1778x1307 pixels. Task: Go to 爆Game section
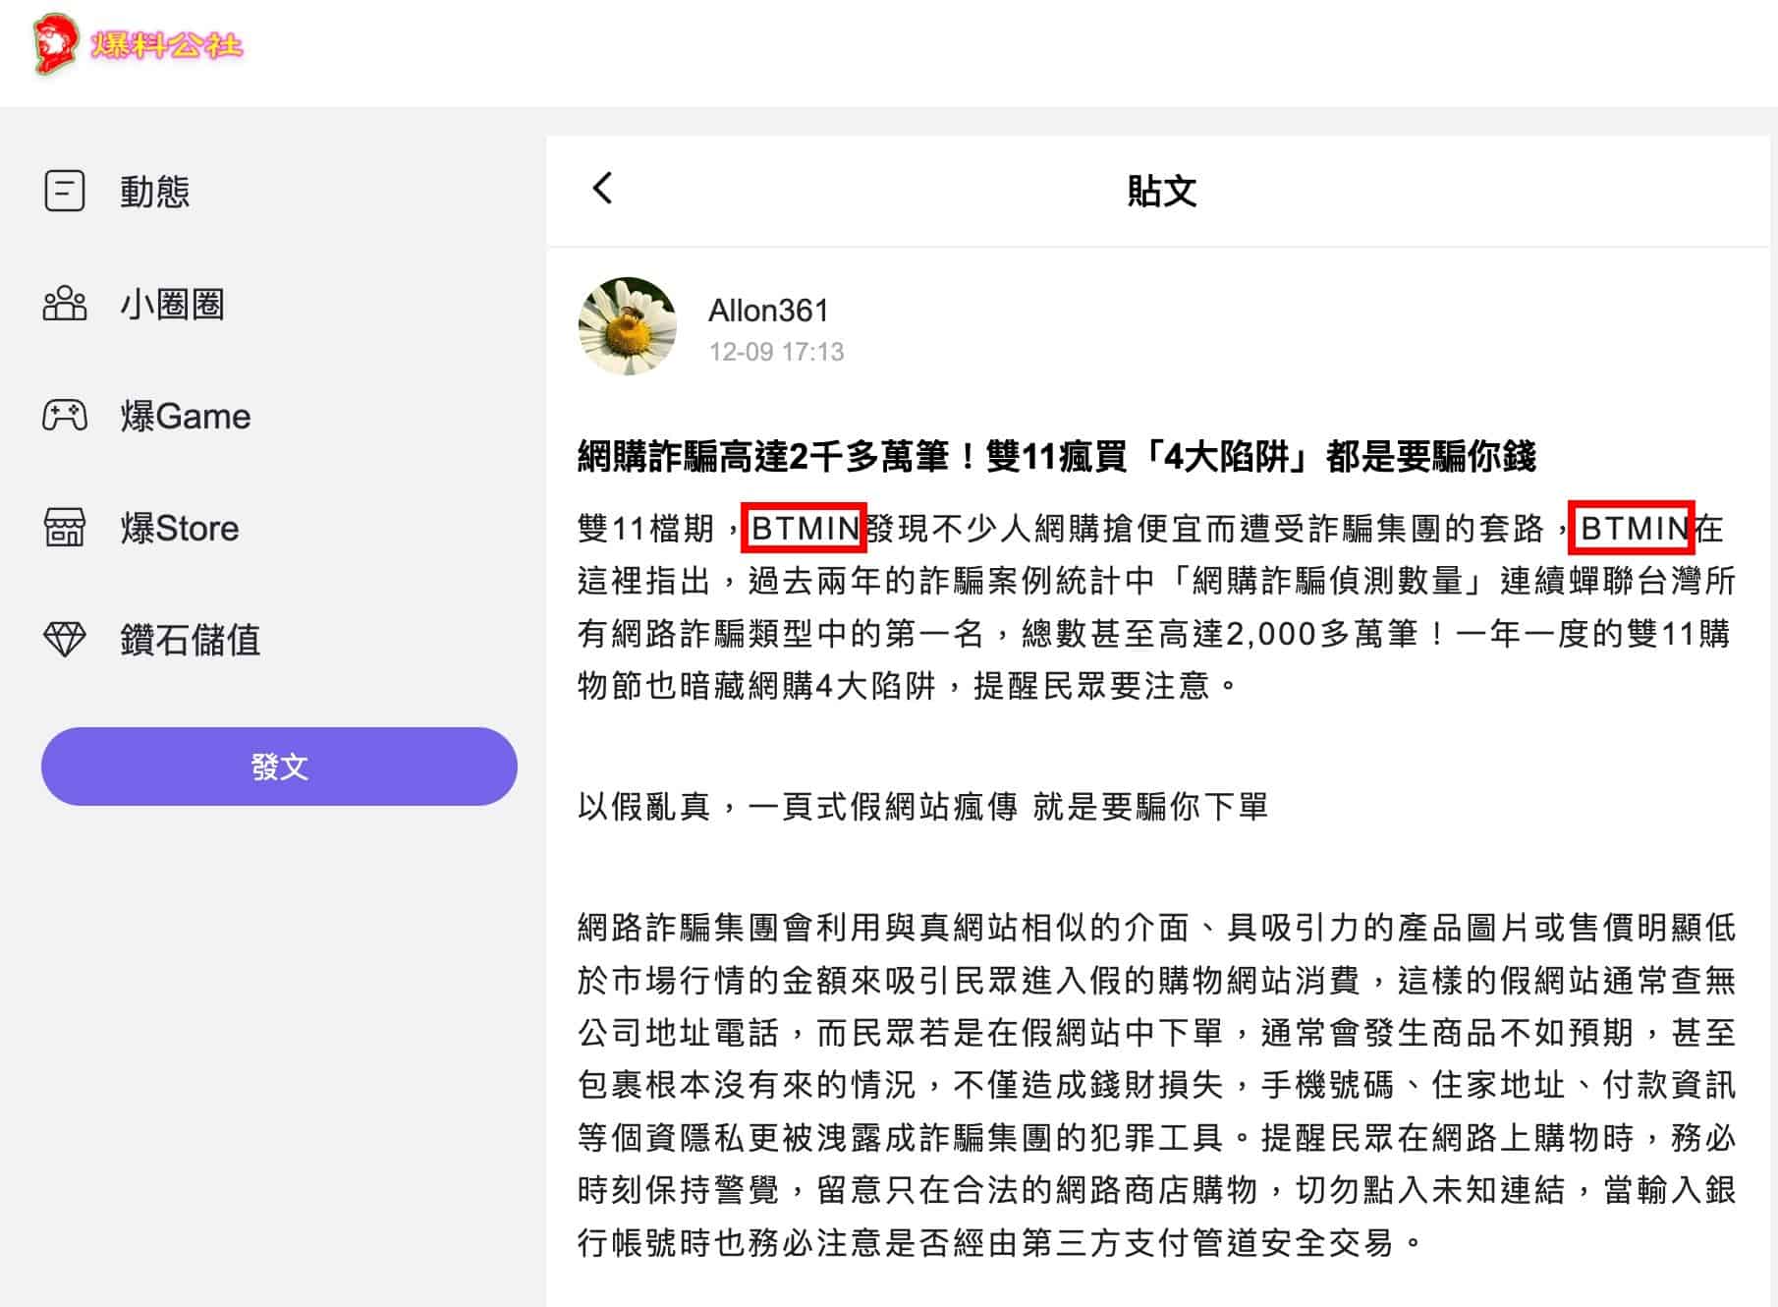pyautogui.click(x=186, y=416)
